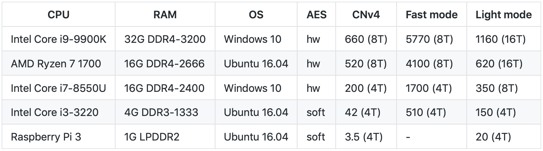Click the 660 (8T) CNv4 value

click(x=366, y=39)
